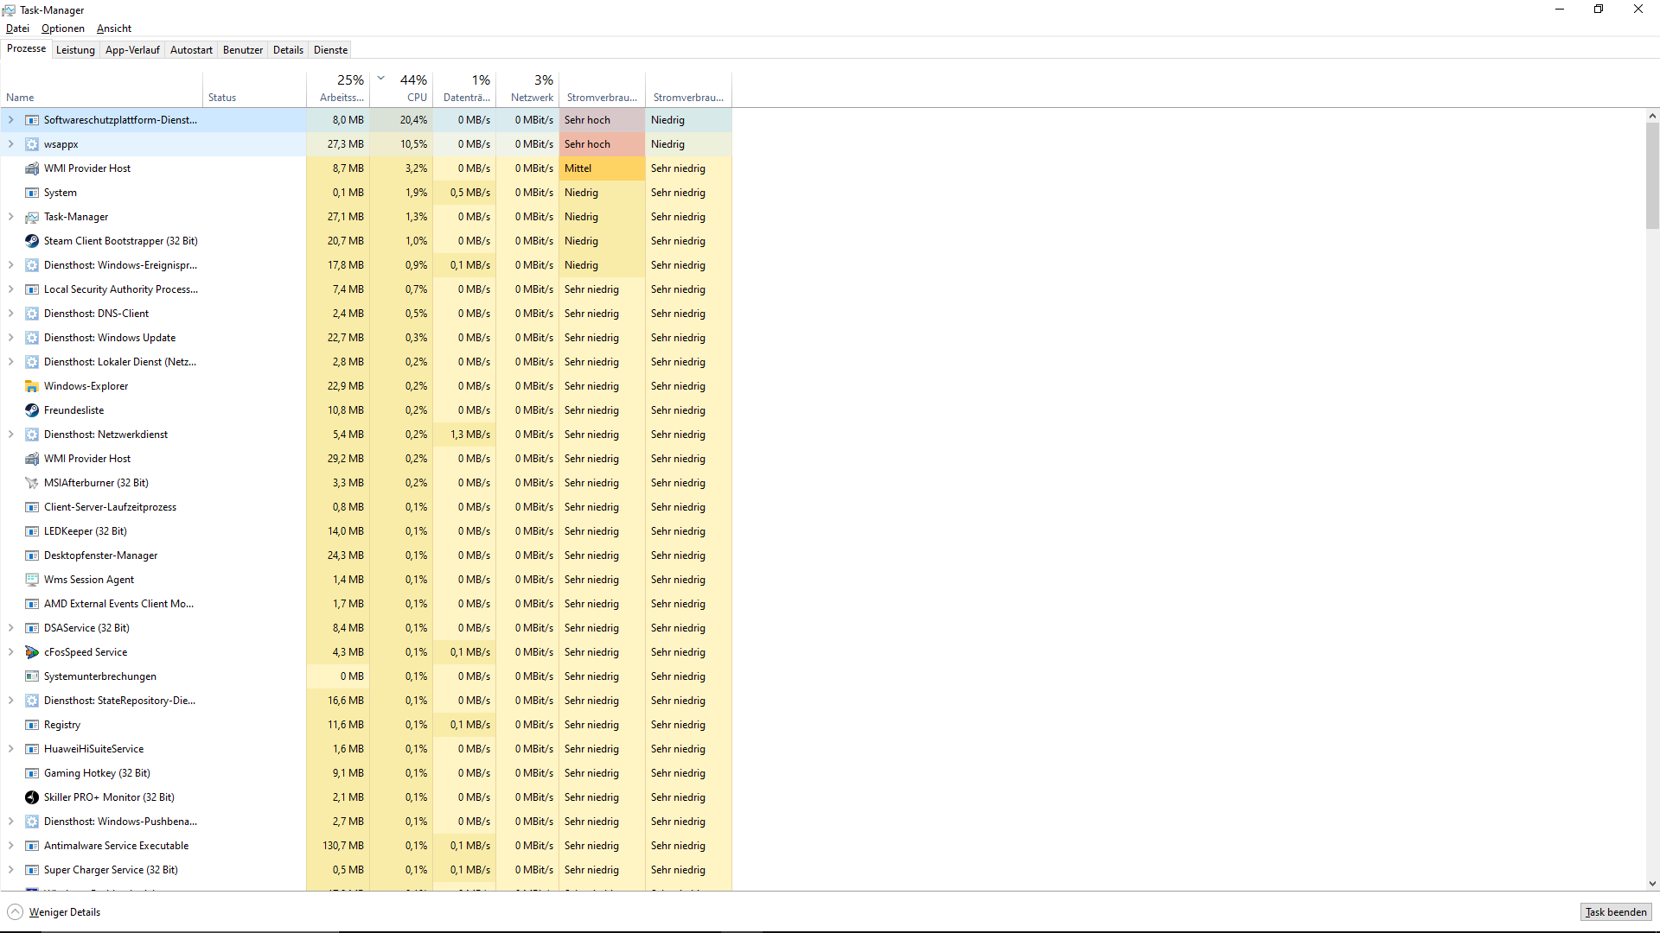Click the Task beenden button
The height and width of the screenshot is (933, 1660).
(x=1615, y=912)
